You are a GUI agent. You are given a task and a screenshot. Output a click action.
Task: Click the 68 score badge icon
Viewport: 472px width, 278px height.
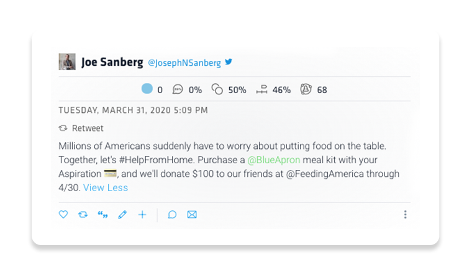tap(306, 89)
